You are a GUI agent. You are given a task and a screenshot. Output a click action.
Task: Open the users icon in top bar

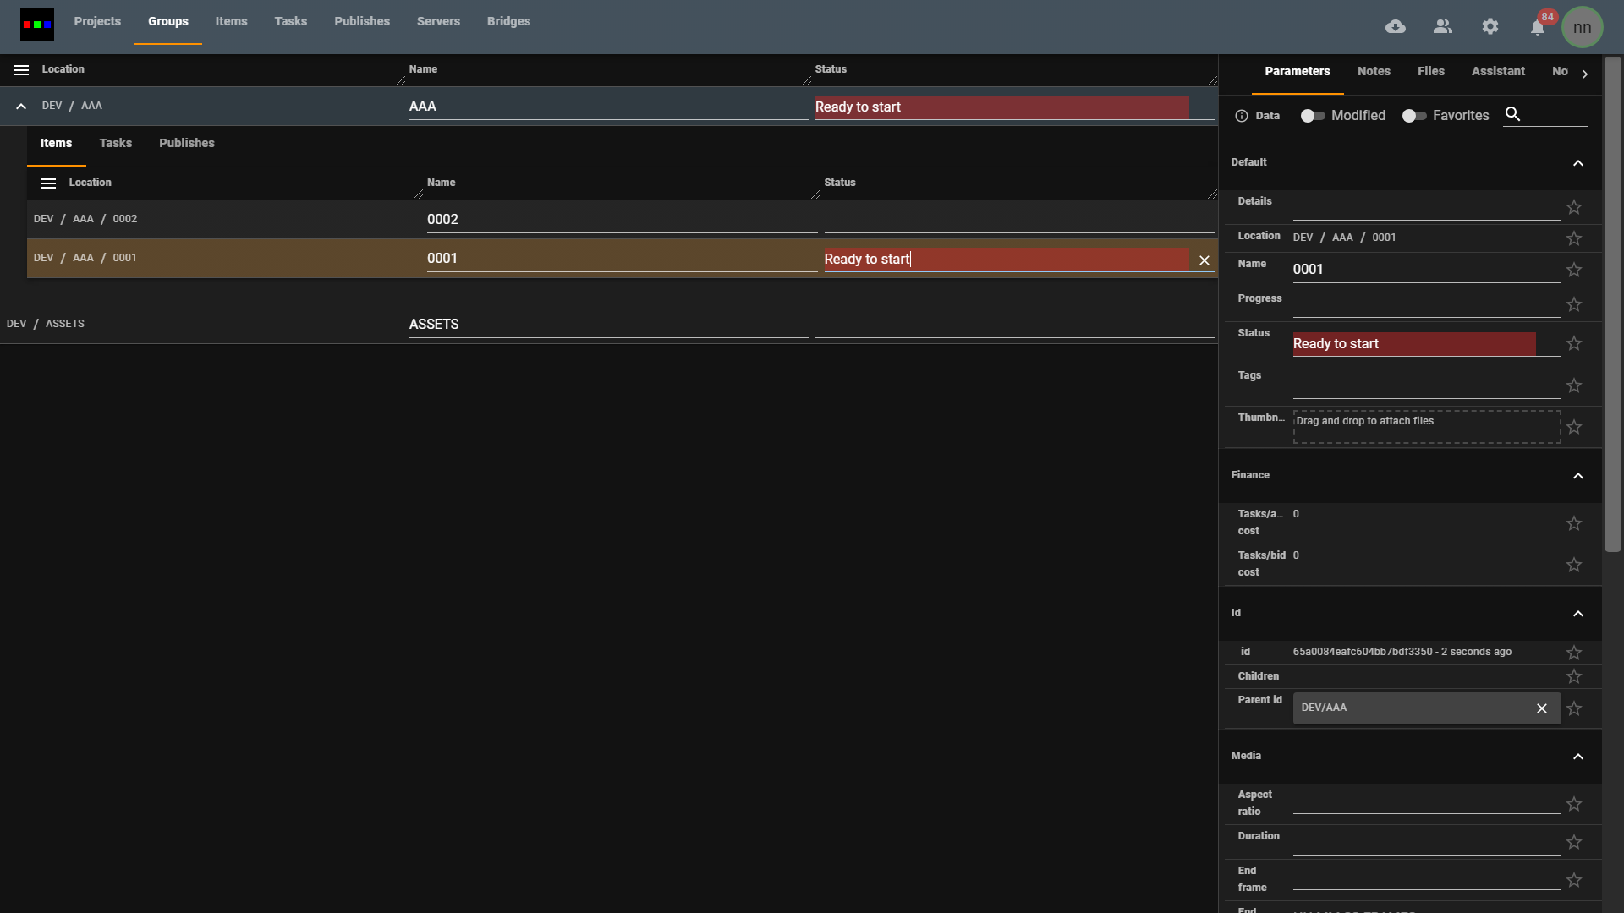1443,27
